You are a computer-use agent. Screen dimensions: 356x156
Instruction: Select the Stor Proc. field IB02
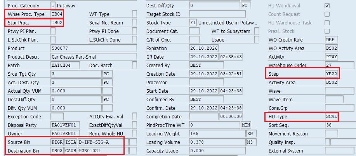[57, 23]
